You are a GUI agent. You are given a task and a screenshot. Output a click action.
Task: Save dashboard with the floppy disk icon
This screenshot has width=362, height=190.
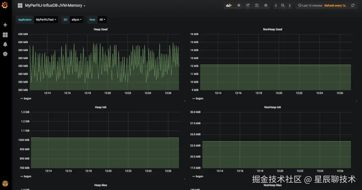tap(257, 6)
